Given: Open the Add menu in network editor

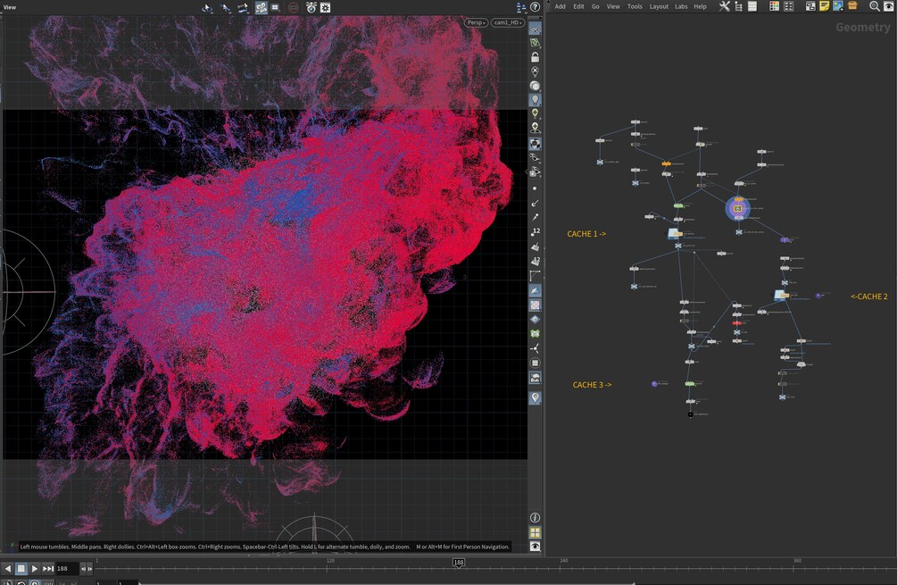Looking at the screenshot, I should 560,7.
